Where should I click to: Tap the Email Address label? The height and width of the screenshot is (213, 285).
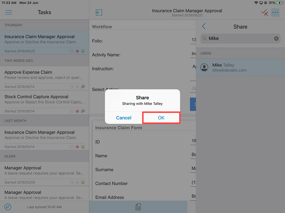(110, 197)
